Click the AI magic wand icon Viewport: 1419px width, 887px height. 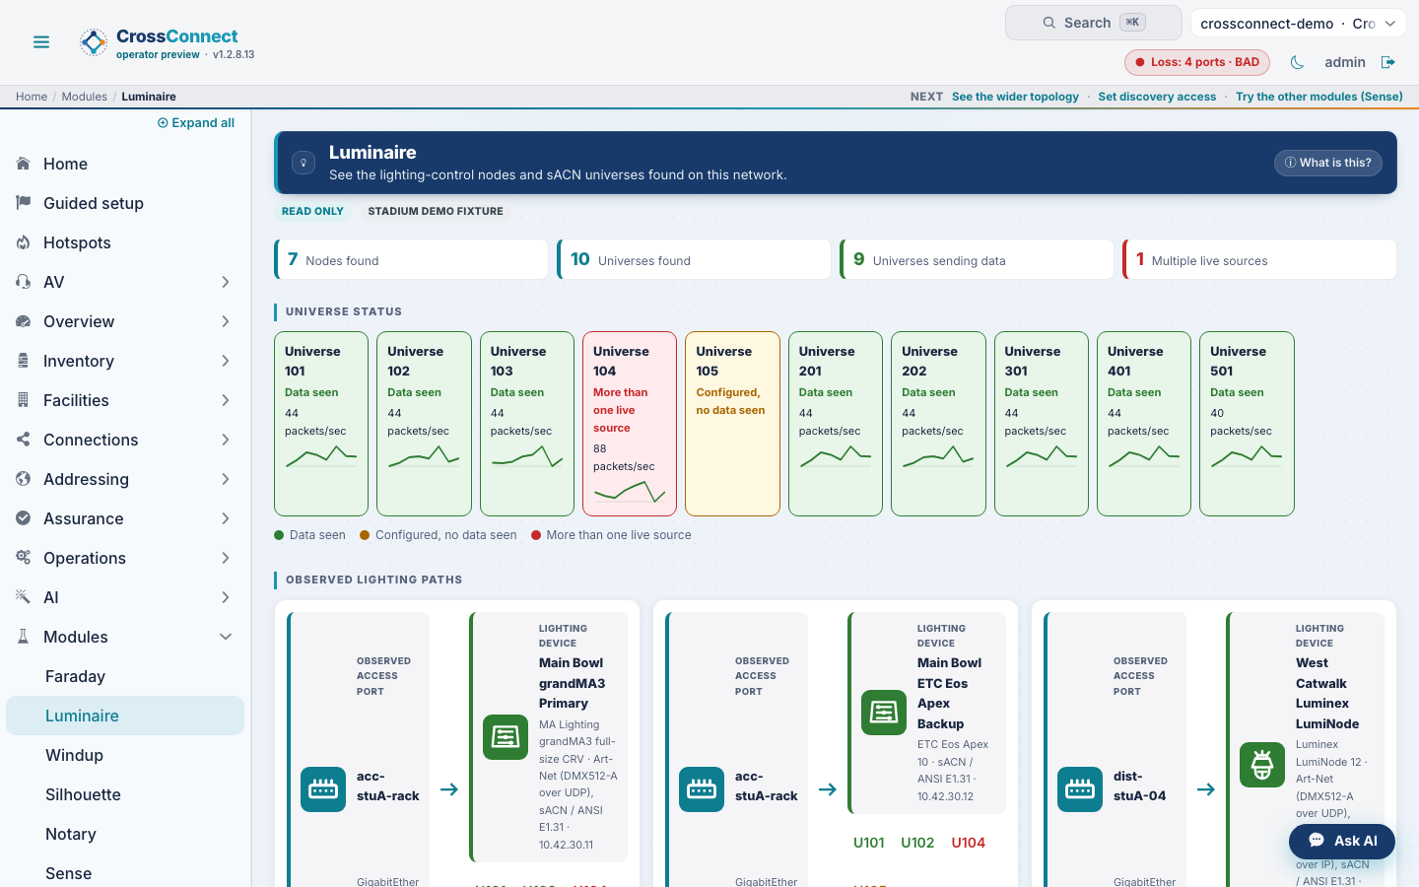pyautogui.click(x=23, y=597)
